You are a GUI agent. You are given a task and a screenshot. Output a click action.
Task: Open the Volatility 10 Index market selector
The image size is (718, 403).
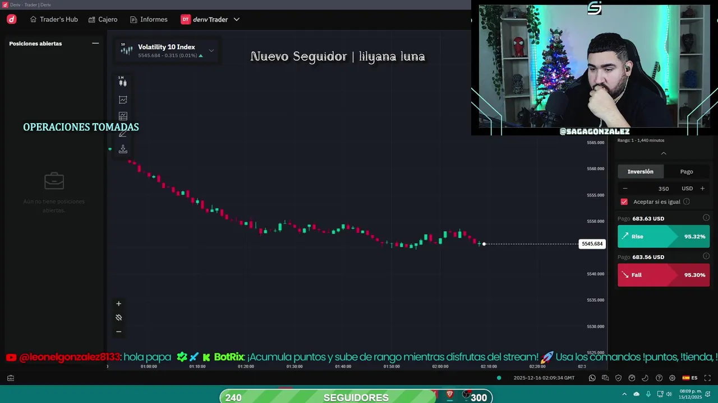[167, 50]
